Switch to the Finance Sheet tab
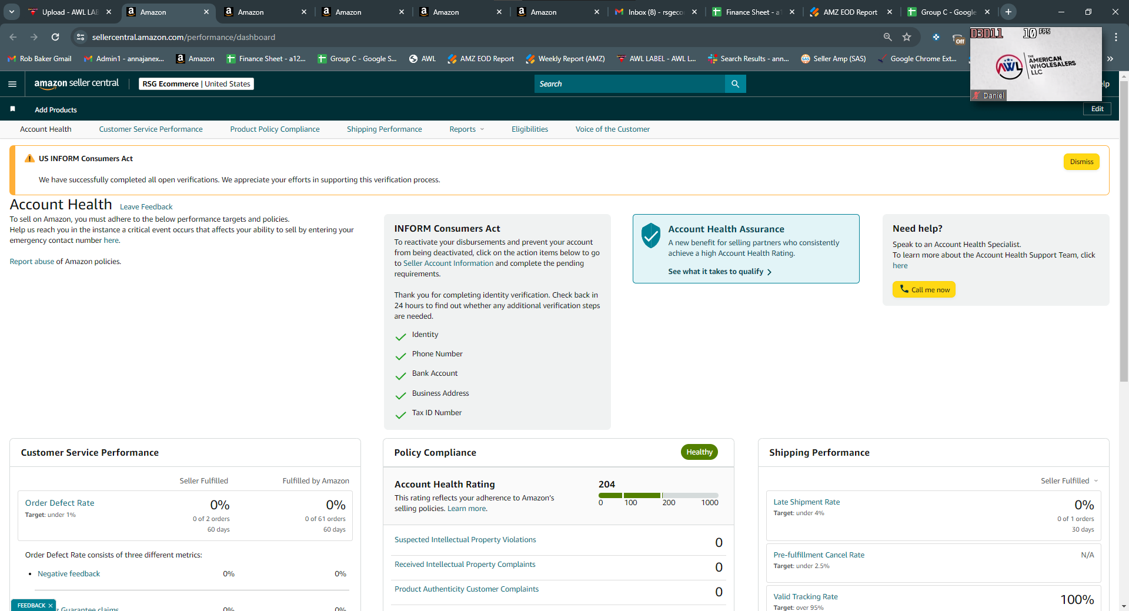 click(x=752, y=12)
